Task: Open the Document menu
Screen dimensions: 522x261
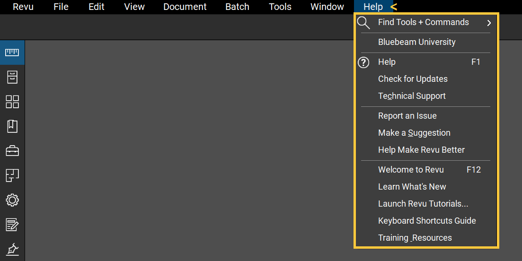Action: [x=185, y=7]
